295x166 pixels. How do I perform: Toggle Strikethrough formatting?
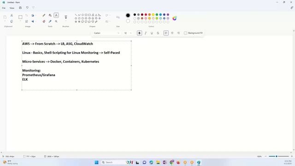point(158,33)
